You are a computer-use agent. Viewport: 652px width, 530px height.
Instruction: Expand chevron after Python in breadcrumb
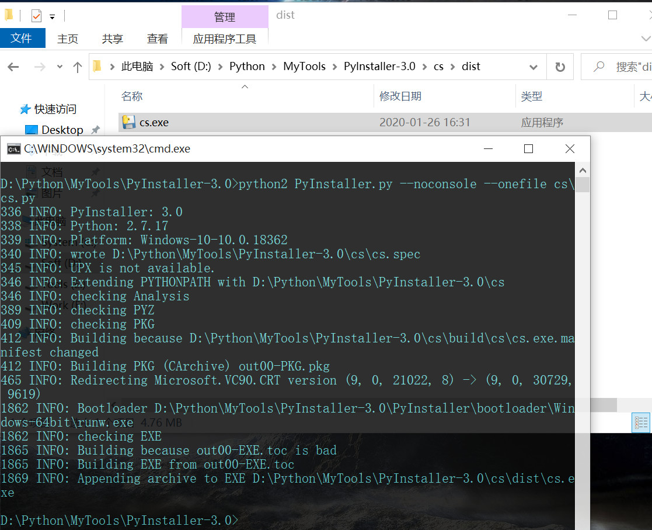click(274, 67)
